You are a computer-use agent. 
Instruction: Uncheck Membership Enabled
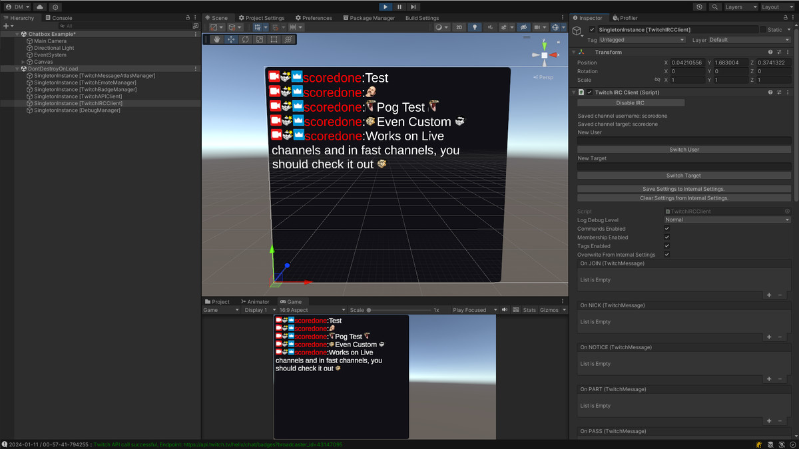667,237
